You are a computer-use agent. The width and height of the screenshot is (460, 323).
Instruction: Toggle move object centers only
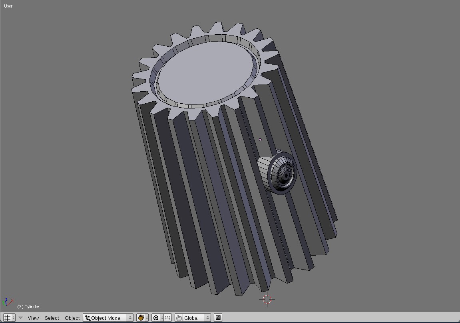(168, 318)
